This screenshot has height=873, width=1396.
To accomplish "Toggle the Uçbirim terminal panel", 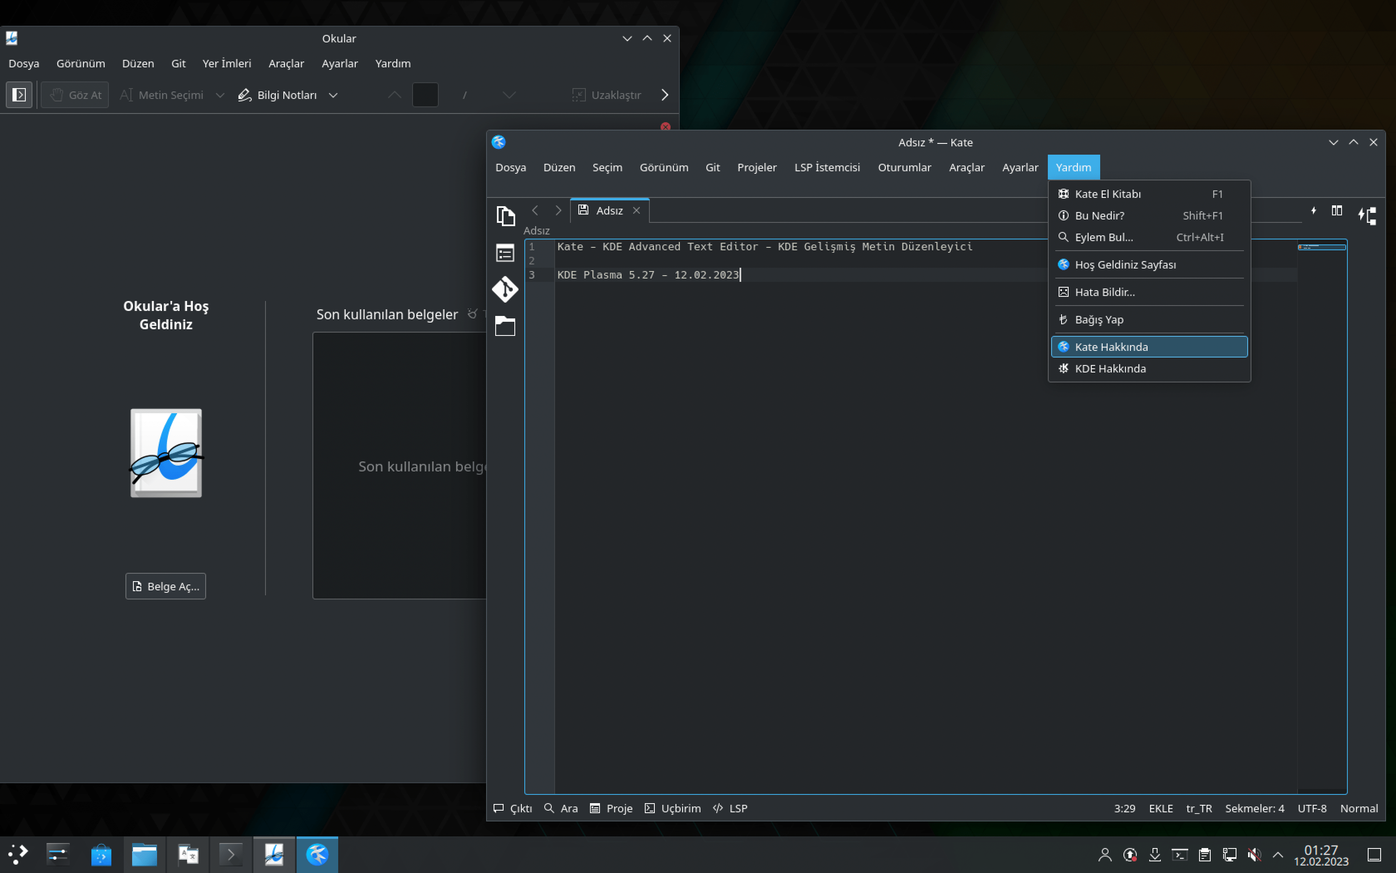I will pyautogui.click(x=673, y=808).
